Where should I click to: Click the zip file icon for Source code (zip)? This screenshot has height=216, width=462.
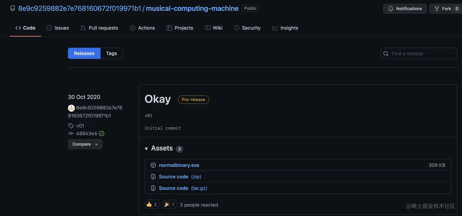click(153, 177)
